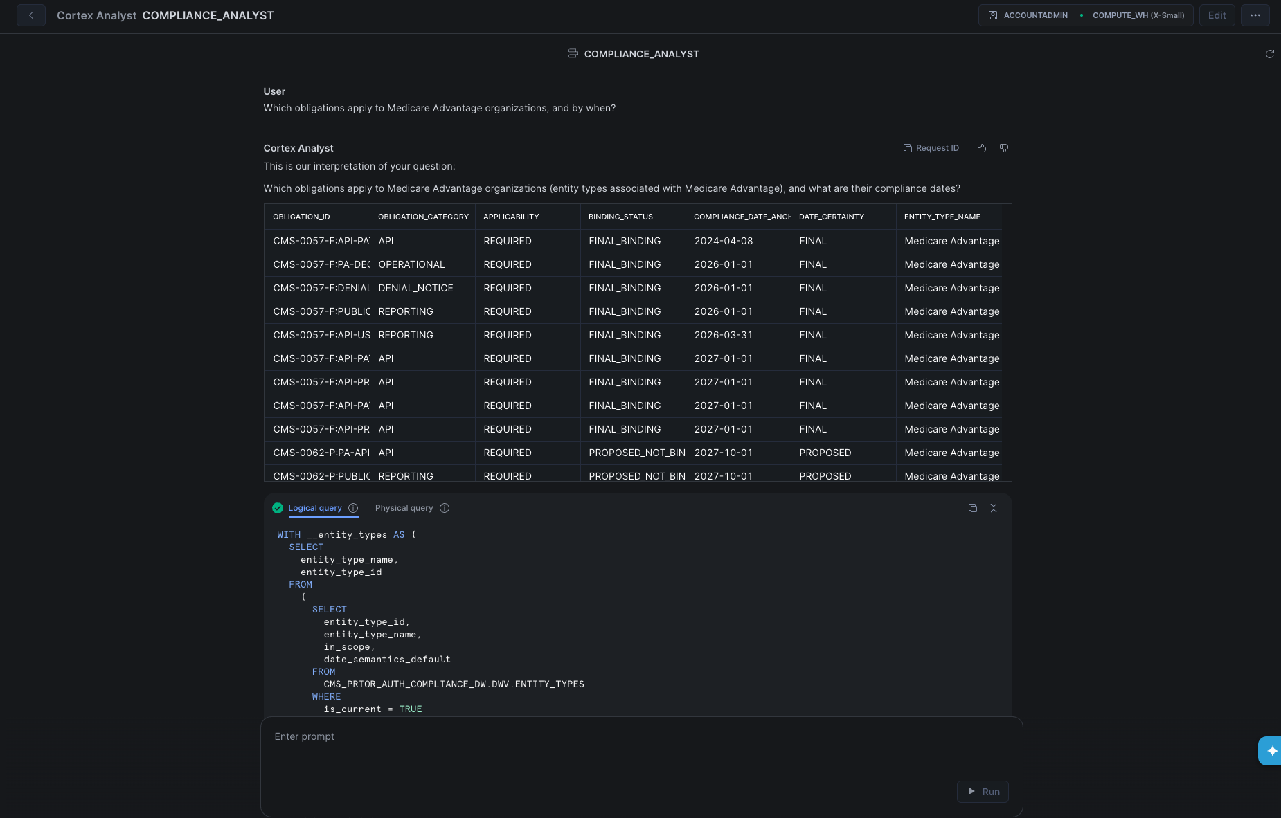Switch to the Logical query tab
Image resolution: width=1281 pixels, height=818 pixels.
pyautogui.click(x=315, y=508)
